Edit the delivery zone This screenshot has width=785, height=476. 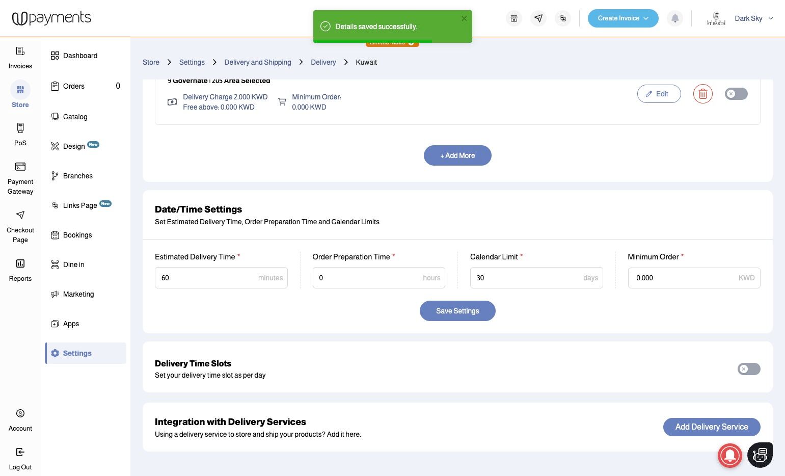(x=659, y=94)
